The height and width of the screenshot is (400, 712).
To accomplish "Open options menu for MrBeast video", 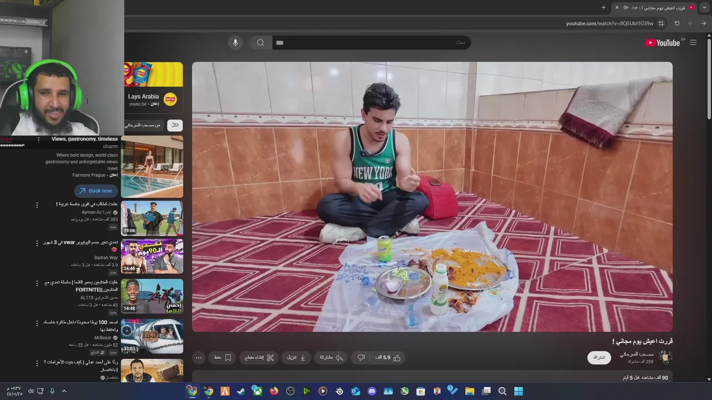I will click(x=37, y=323).
